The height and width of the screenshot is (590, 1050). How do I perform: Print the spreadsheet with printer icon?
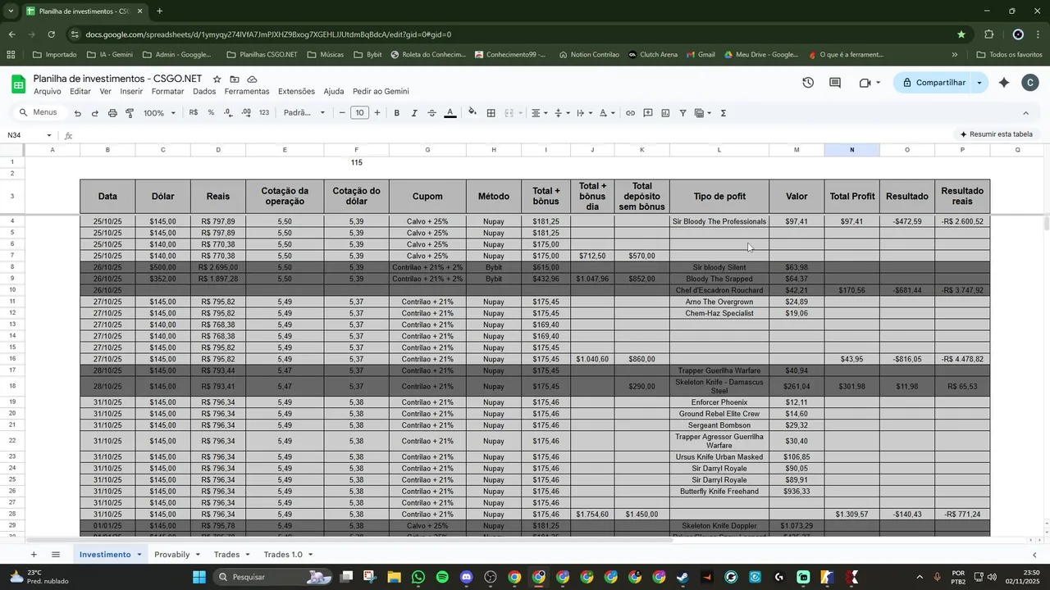pos(112,113)
